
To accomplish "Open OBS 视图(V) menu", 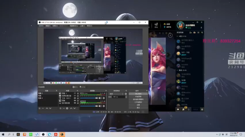I will [55, 26].
